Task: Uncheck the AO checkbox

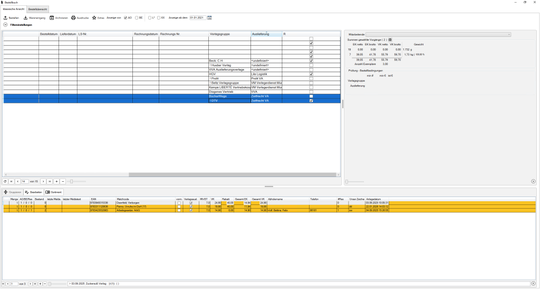Action: (126, 17)
